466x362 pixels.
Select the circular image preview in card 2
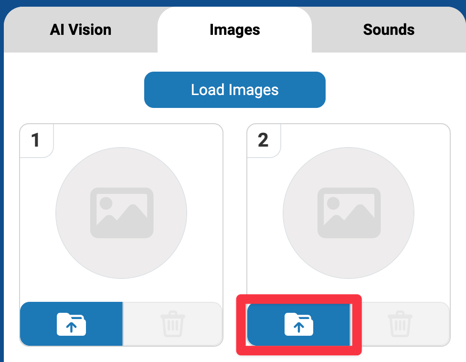click(349, 213)
